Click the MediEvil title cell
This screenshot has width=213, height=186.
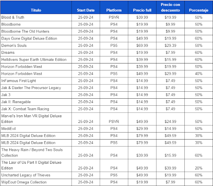36,129
